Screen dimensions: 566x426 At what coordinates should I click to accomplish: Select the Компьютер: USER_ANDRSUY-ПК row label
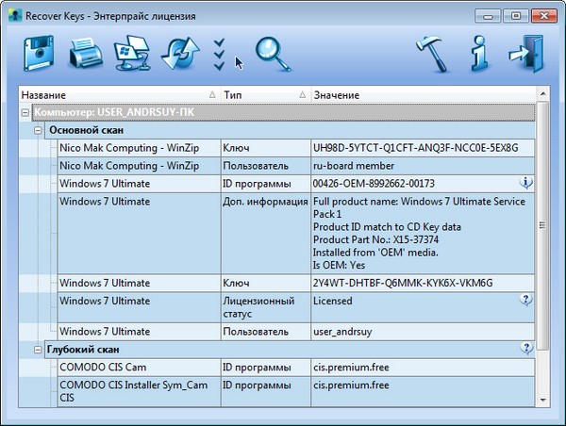(x=114, y=112)
